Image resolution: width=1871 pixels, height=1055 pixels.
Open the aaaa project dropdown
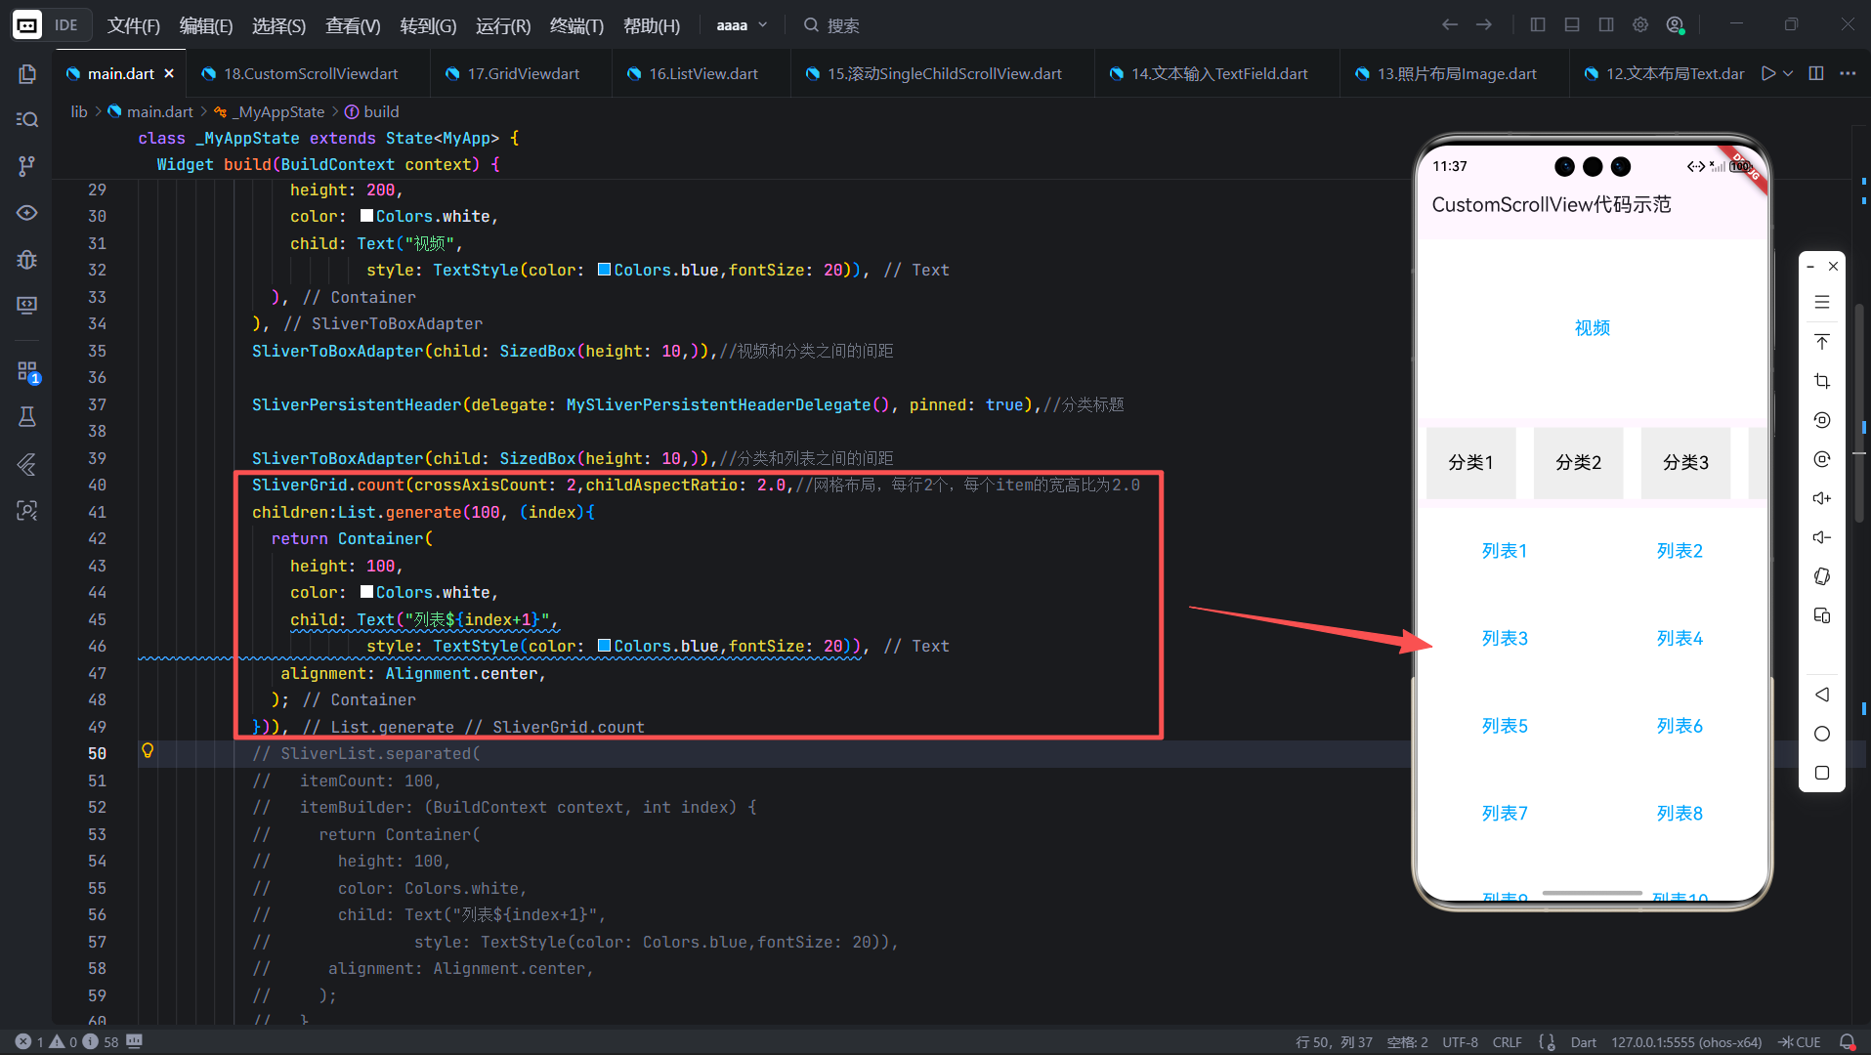[742, 25]
